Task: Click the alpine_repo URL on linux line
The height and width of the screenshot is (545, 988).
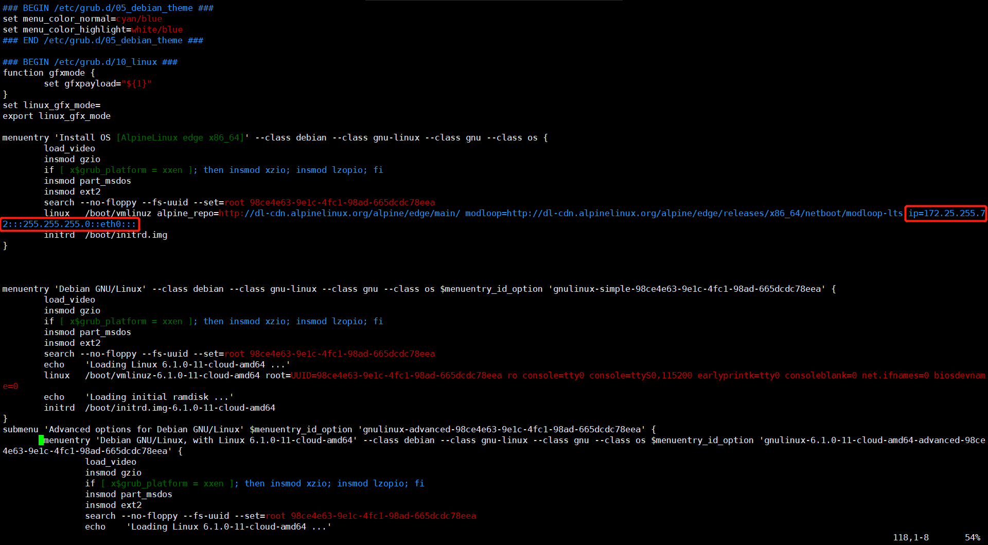Action: pos(340,213)
